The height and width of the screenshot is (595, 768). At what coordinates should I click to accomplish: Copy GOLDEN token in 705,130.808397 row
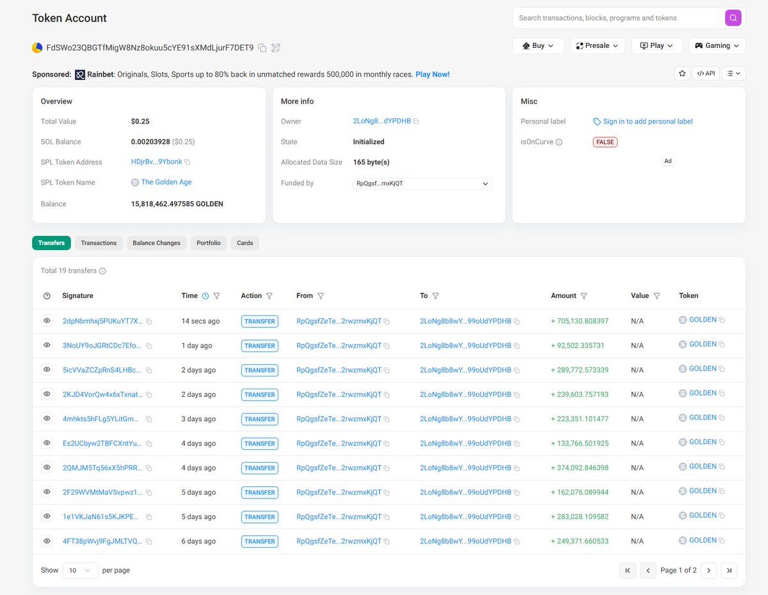[x=722, y=320]
